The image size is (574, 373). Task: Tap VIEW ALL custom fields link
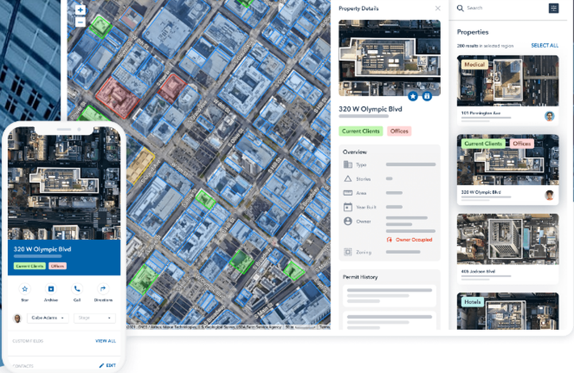pyautogui.click(x=106, y=341)
